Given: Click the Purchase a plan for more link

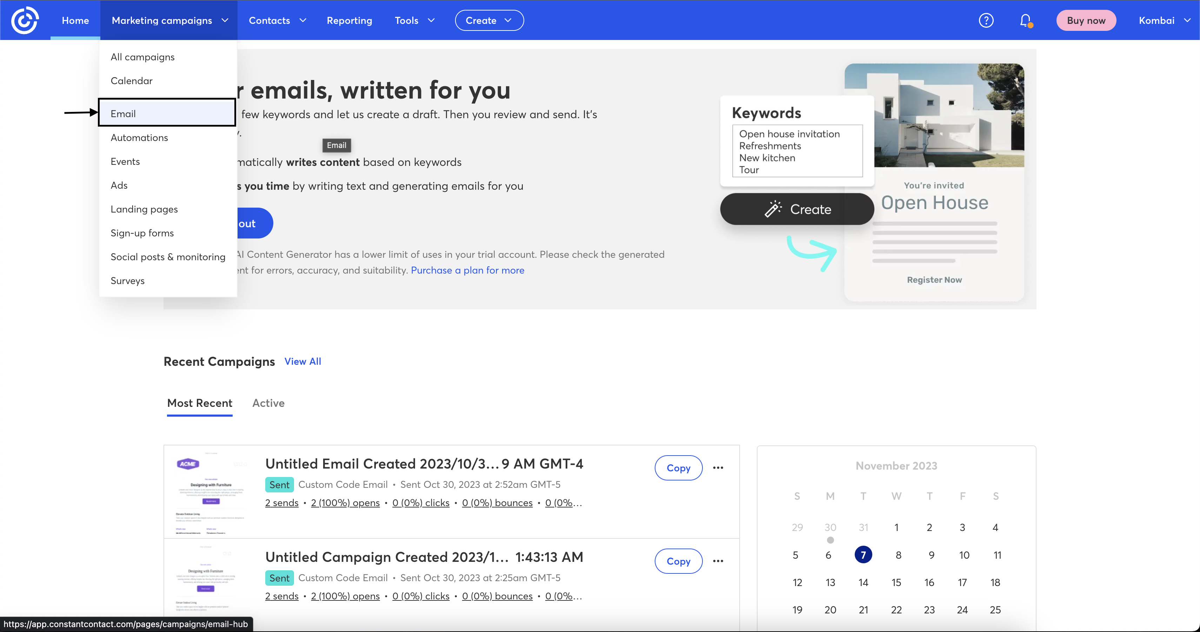Looking at the screenshot, I should pos(467,270).
